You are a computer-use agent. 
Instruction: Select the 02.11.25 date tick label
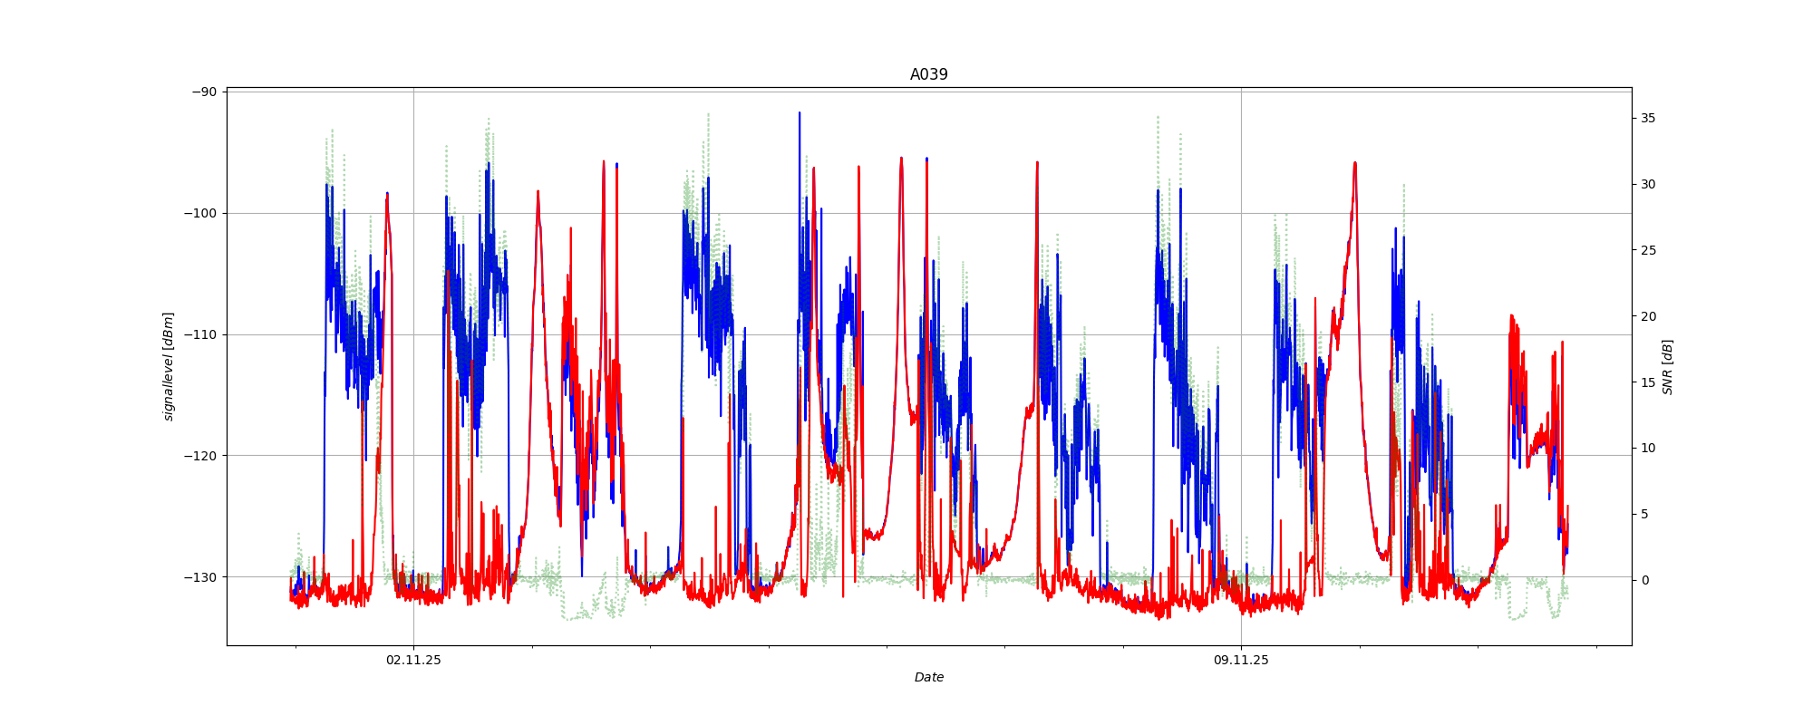coord(413,660)
